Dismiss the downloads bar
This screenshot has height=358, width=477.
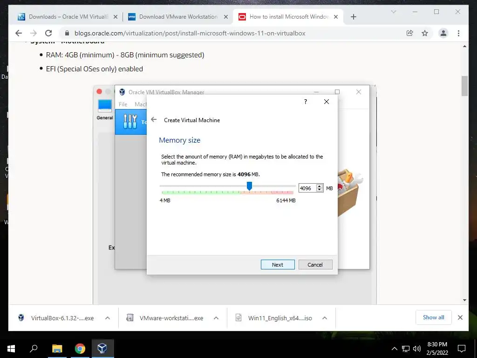[460, 317]
